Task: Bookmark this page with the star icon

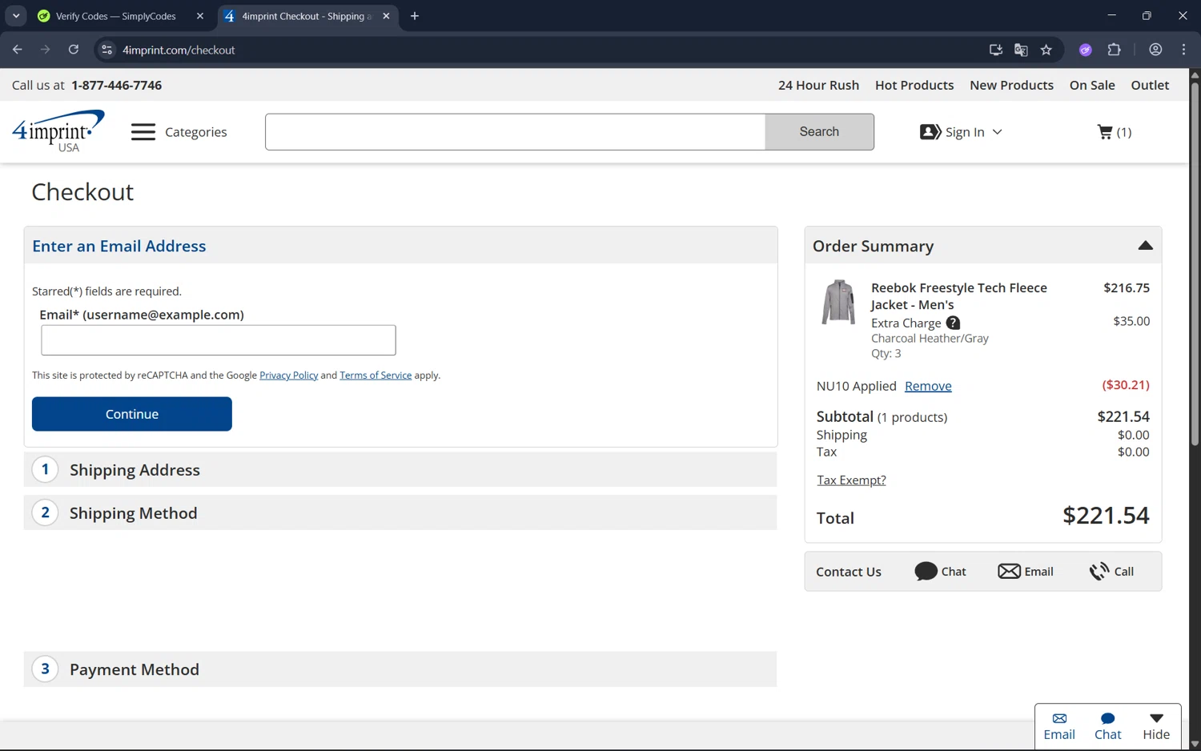Action: pyautogui.click(x=1046, y=50)
